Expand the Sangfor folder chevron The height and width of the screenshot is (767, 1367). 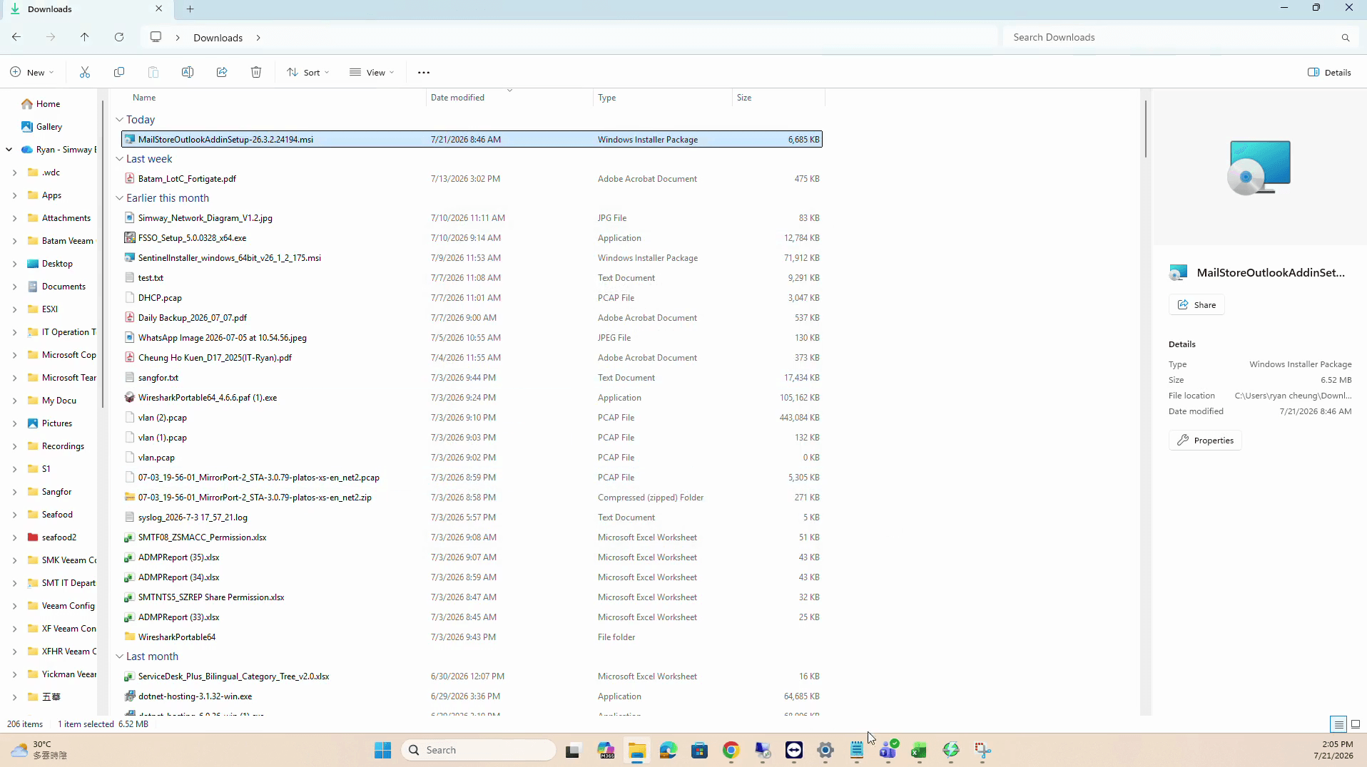[x=14, y=492]
